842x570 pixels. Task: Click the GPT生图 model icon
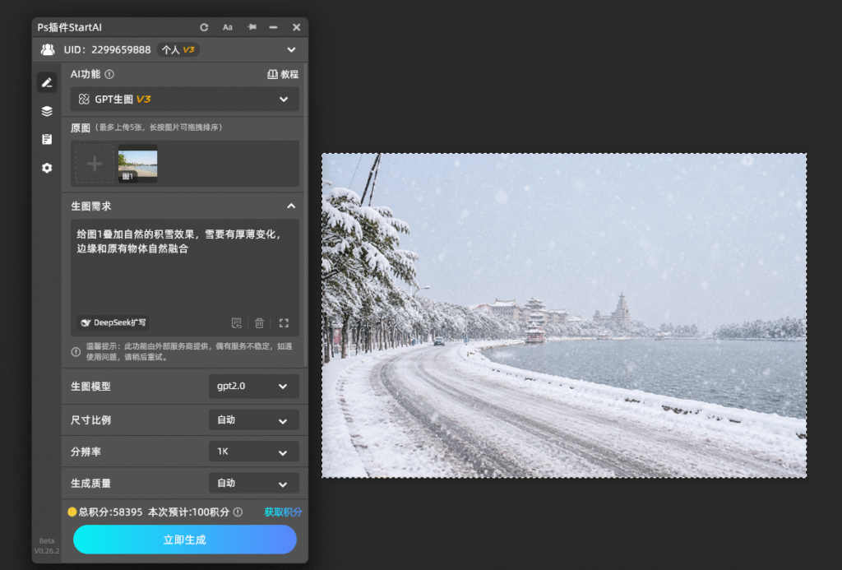[x=84, y=100]
